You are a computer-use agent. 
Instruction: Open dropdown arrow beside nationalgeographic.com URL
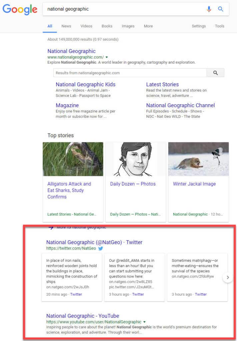(107, 57)
